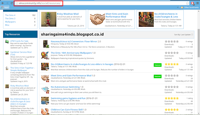Click the vertical page scrollbar
This screenshot has width=200, height=115.
coord(199,43)
